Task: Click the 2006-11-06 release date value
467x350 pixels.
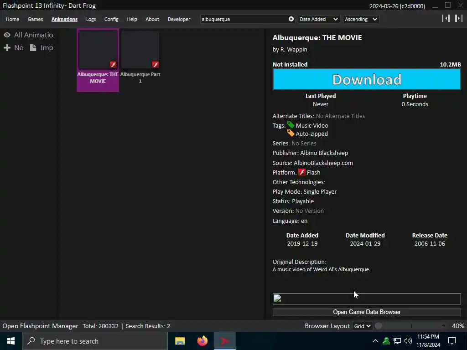Action: [430, 243]
